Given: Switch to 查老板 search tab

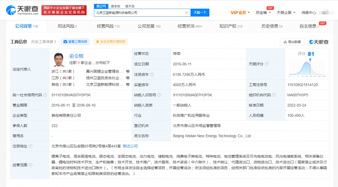Looking at the screenshot, I should (x=116, y=6).
